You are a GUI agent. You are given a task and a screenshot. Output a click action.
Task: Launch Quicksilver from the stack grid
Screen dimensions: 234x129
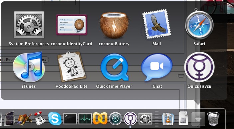click(199, 67)
